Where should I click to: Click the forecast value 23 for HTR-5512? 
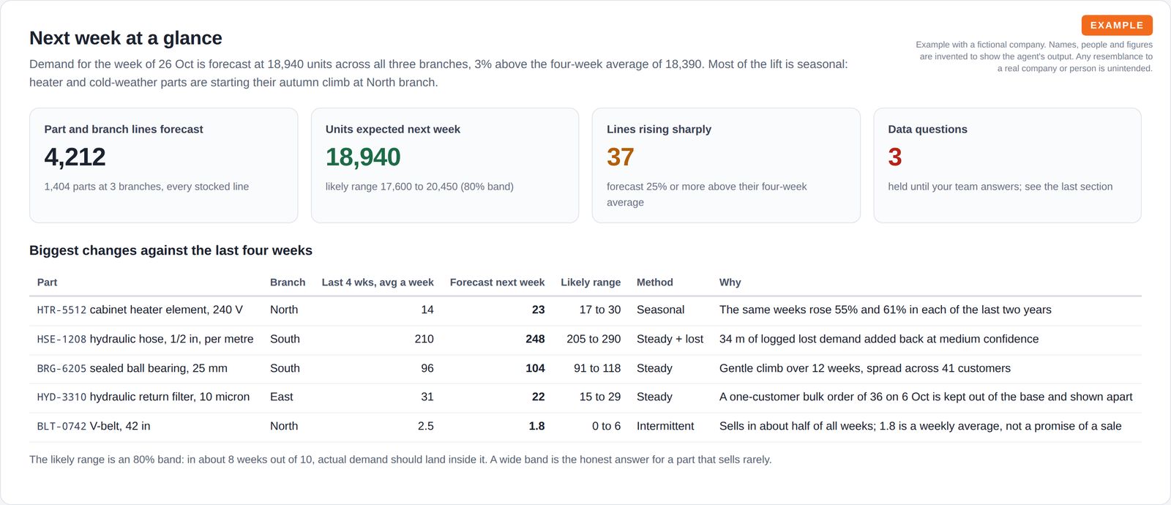(538, 310)
